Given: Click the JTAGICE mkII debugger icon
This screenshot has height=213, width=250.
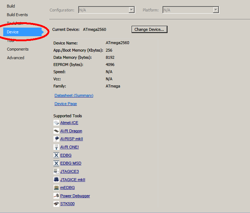Looking at the screenshot, I should point(56,180).
